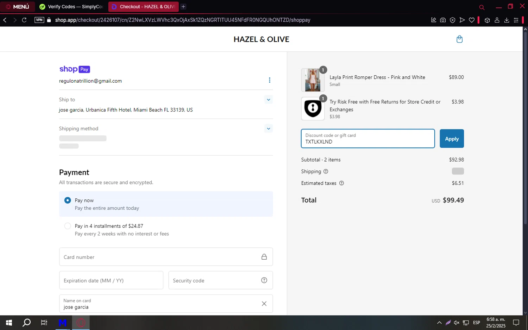Open the browser profile icon
This screenshot has height=330, width=528.
pyautogui.click(x=497, y=20)
